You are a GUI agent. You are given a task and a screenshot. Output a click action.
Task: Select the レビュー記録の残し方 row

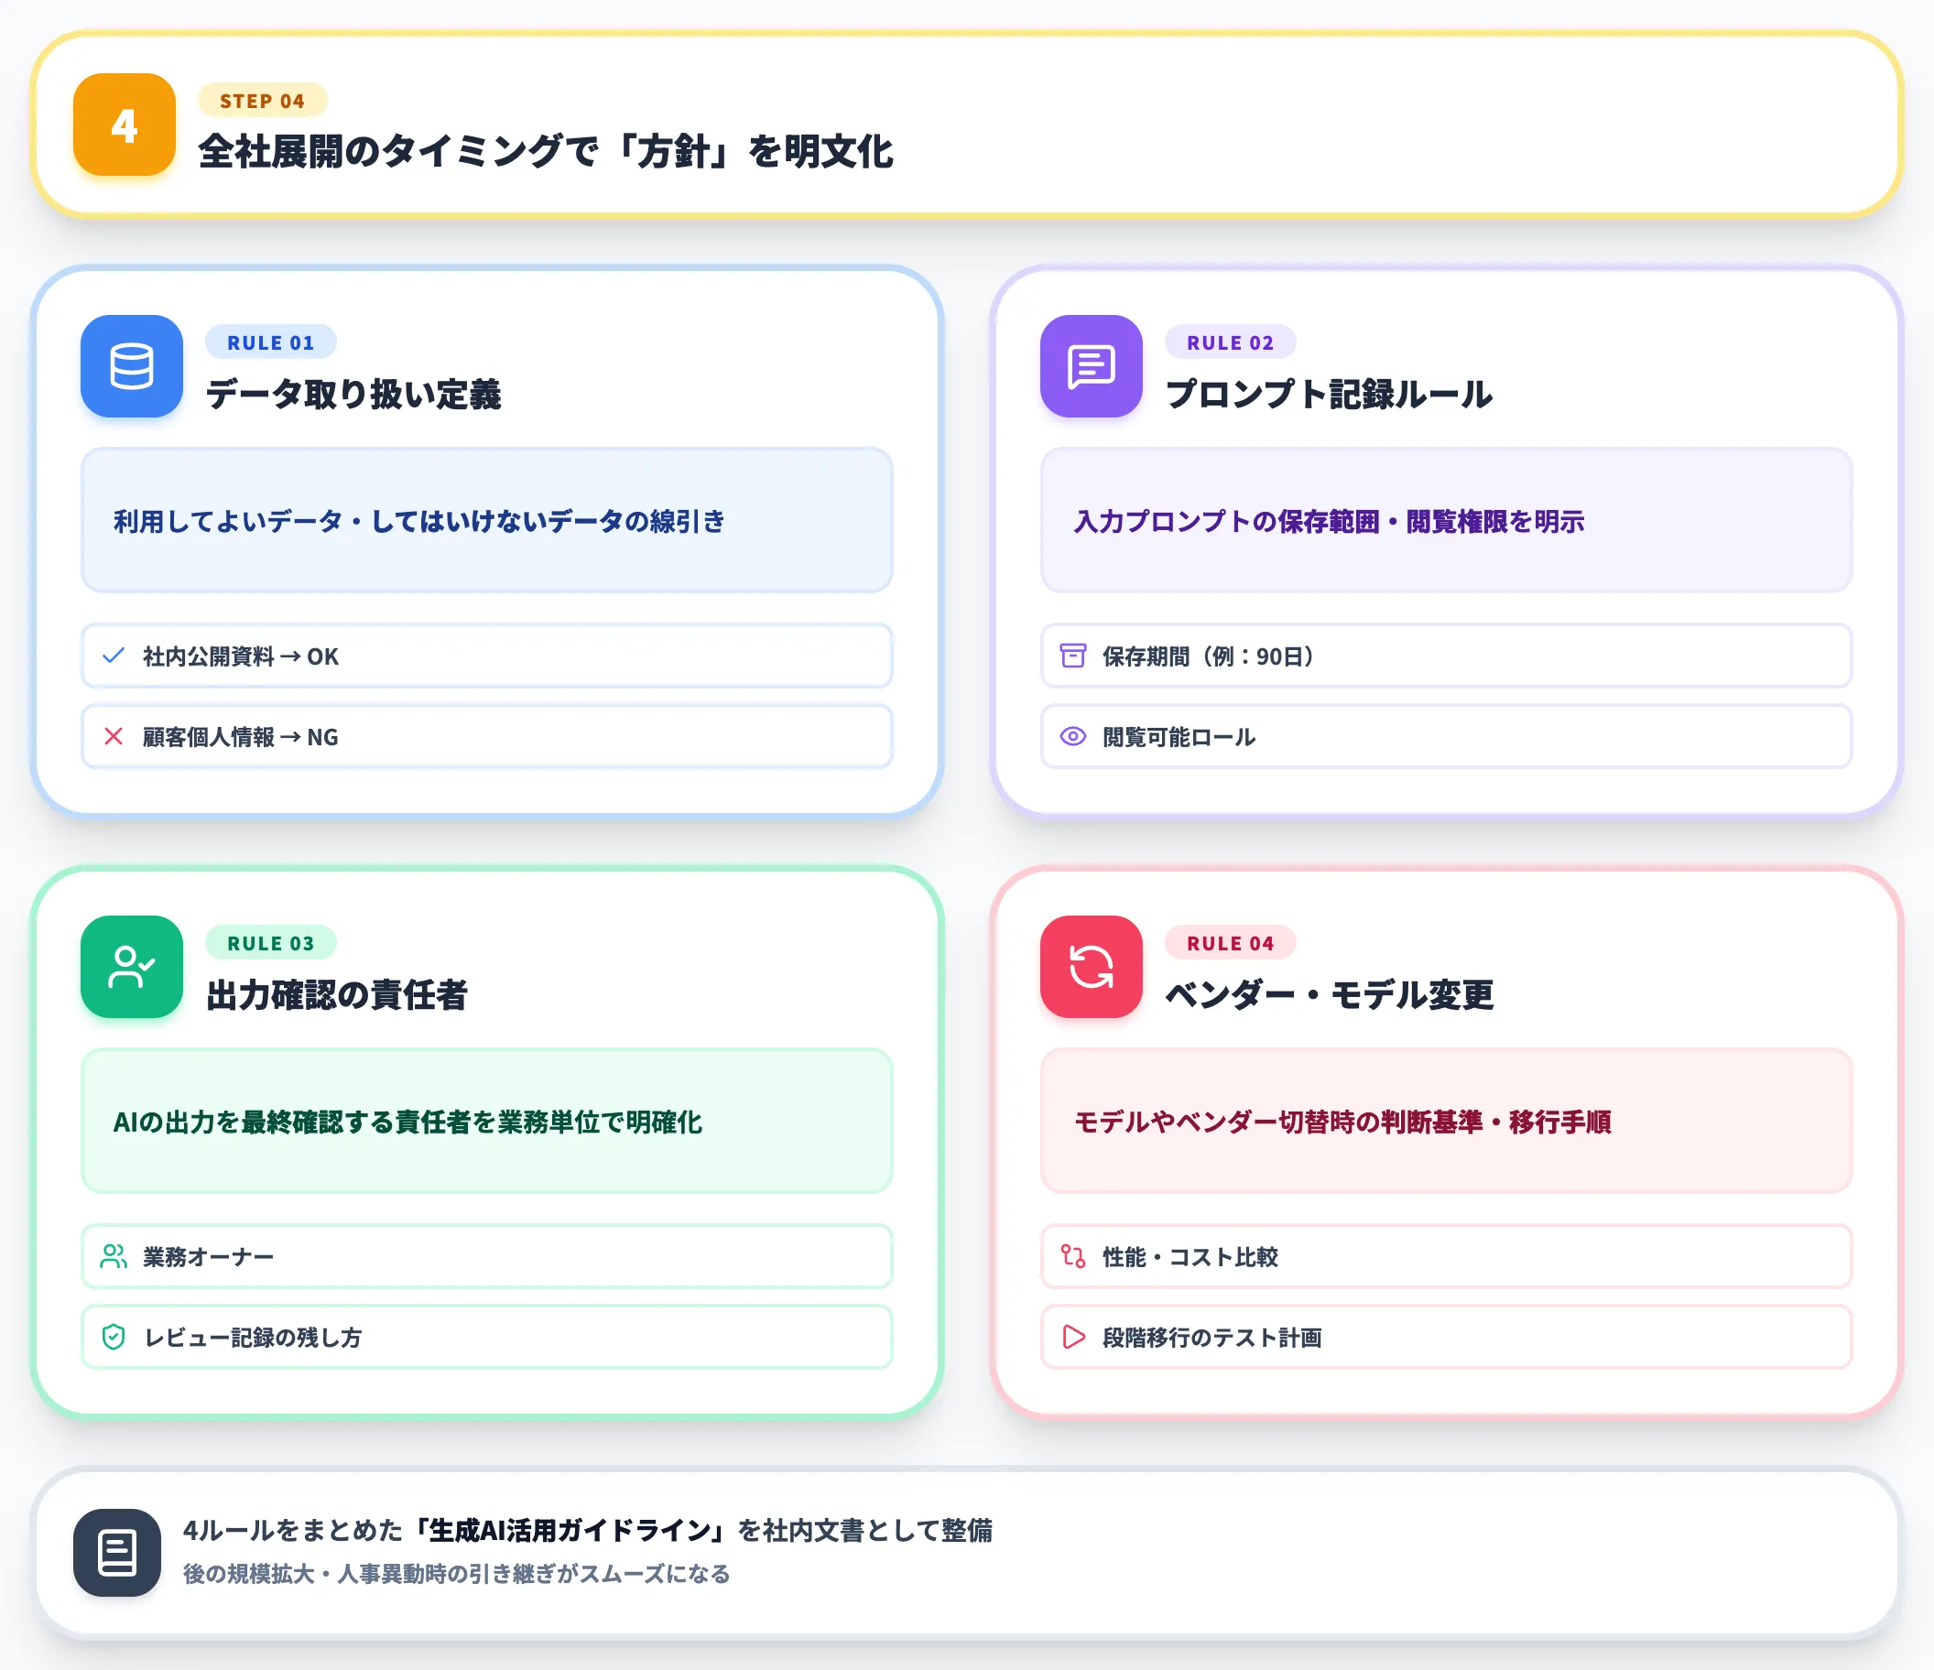(487, 1337)
